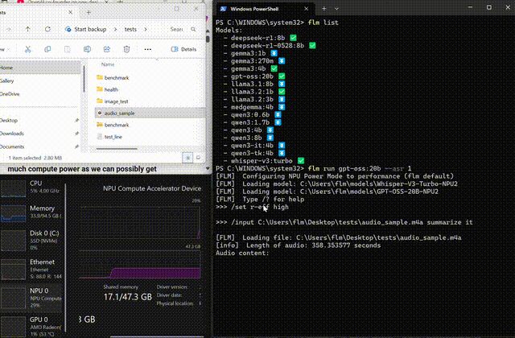Open the See more ellipsis menu in Explorer
This screenshot has height=338, width=515.
(x=148, y=49)
